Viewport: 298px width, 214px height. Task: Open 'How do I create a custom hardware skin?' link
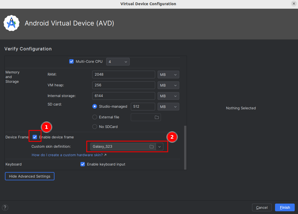tap(67, 155)
